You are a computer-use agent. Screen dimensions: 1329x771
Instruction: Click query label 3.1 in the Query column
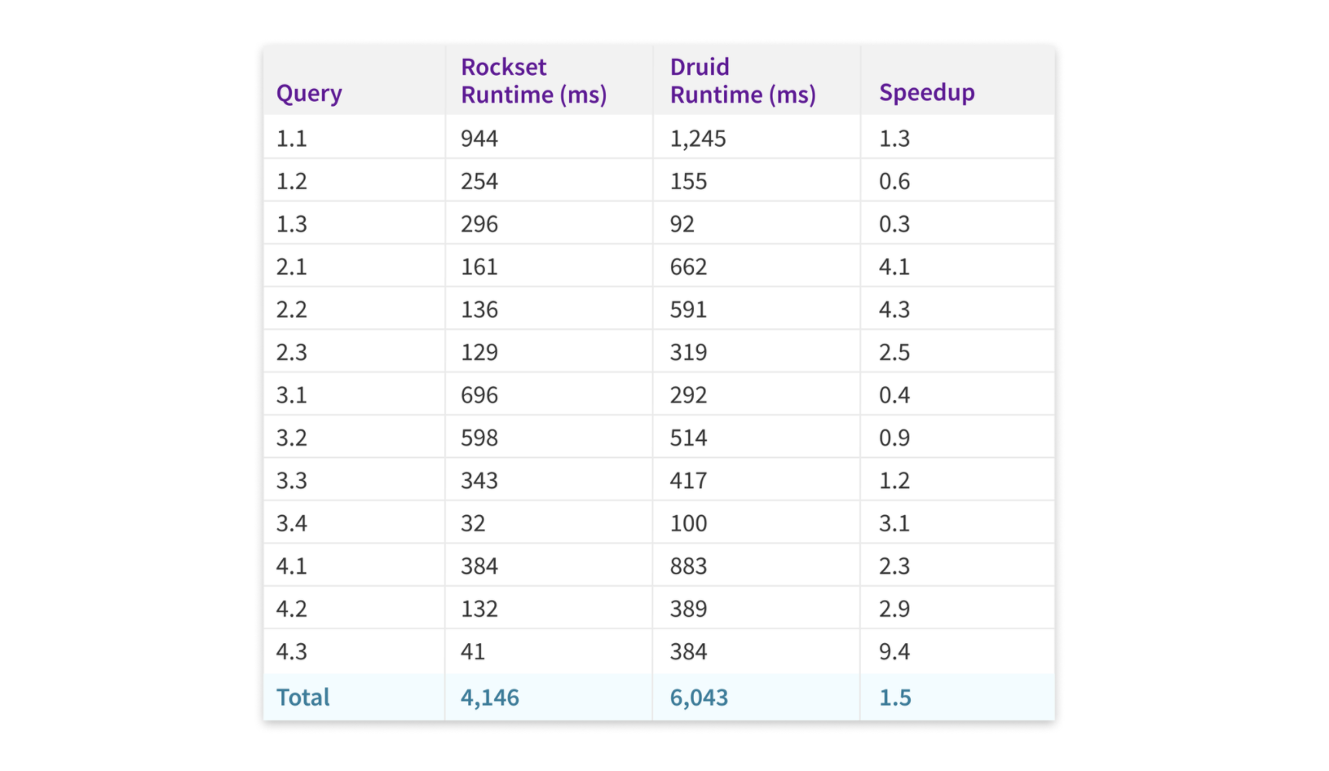click(x=292, y=395)
